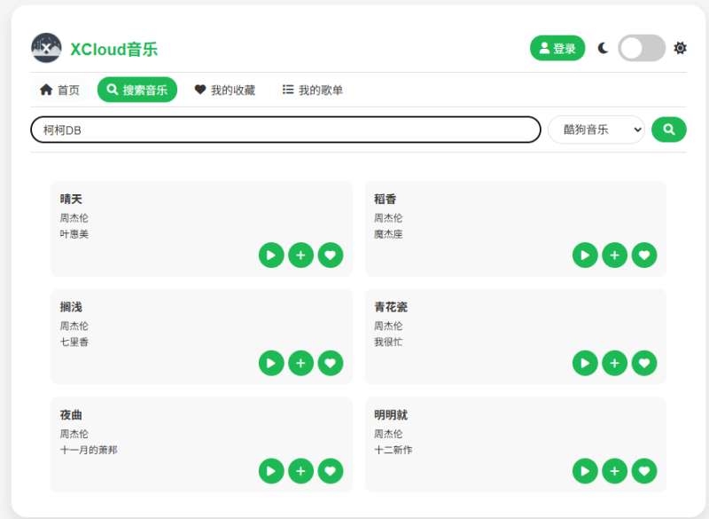Click the search input containing 柯柯DB
709x519 pixels.
pos(285,130)
